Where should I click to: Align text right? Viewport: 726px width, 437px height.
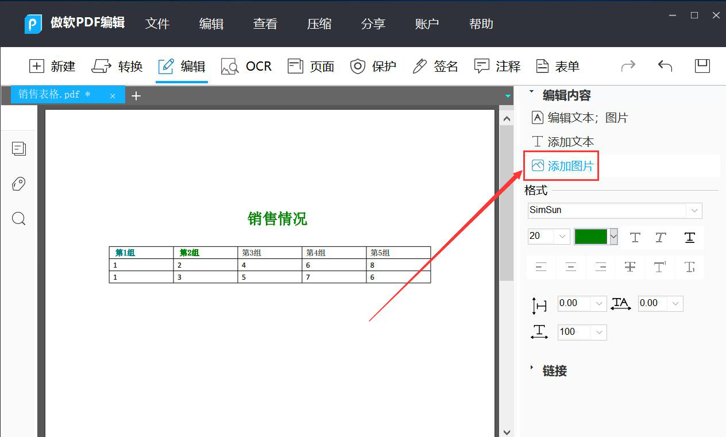(601, 266)
